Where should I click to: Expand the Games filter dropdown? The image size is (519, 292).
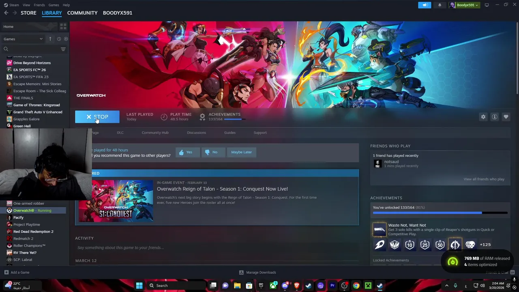(x=23, y=39)
